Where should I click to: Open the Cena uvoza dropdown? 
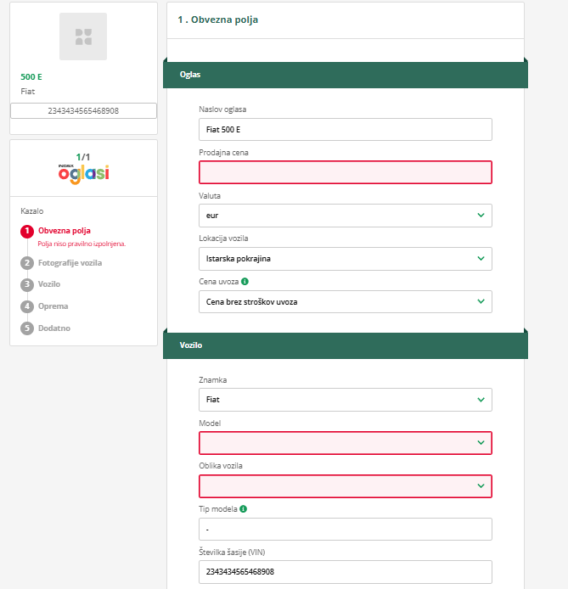point(346,301)
